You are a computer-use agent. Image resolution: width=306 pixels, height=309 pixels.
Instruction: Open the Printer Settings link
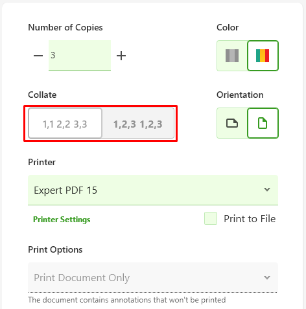click(x=62, y=220)
